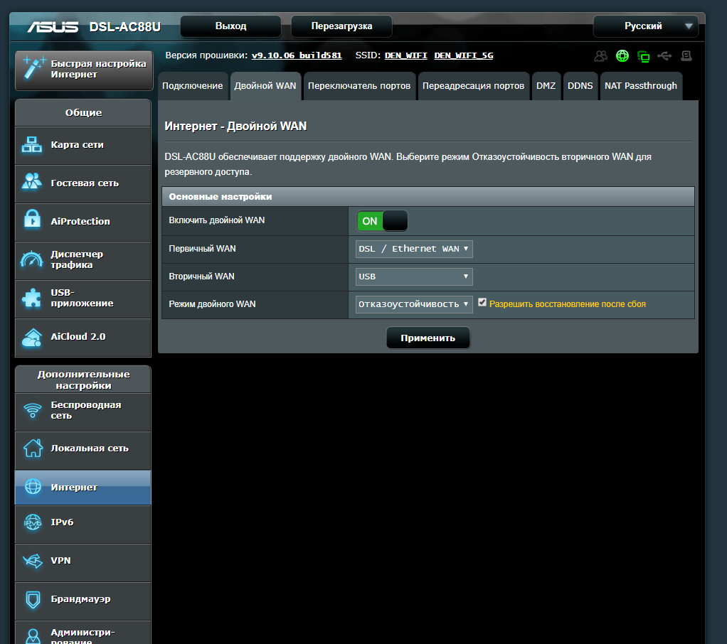Open the dual WAN mode dropdown
The image size is (727, 644).
(414, 304)
